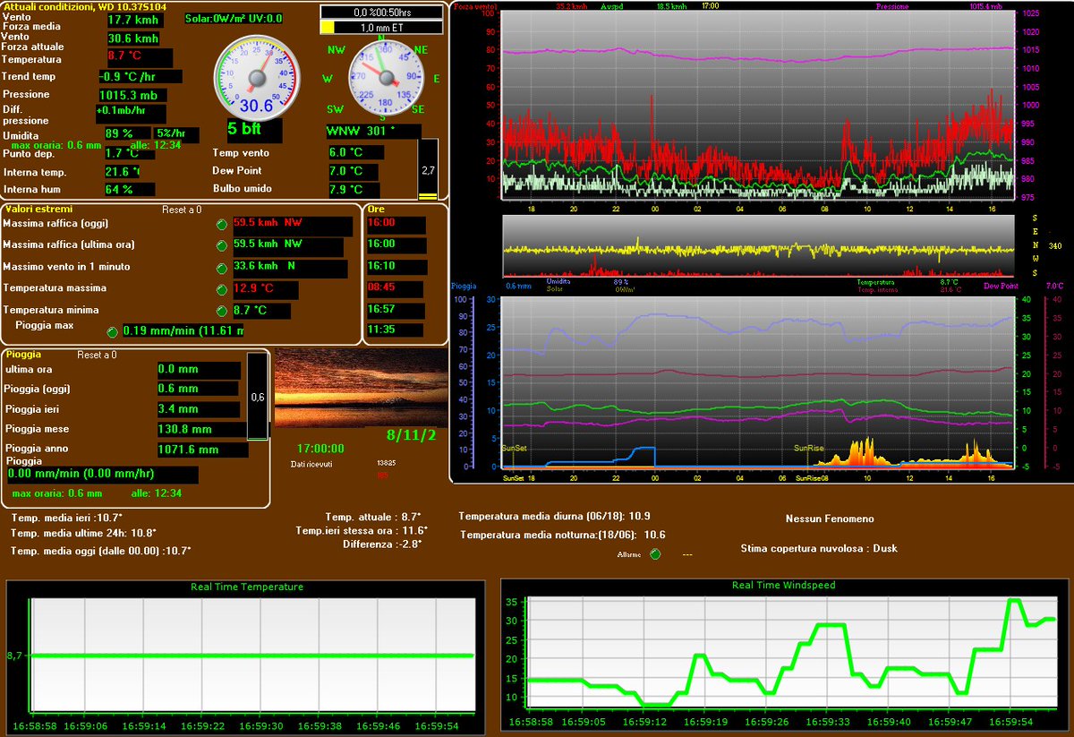The width and height of the screenshot is (1074, 737).
Task: Click the '33.6 kmh N' max wind value
Action: 289,269
